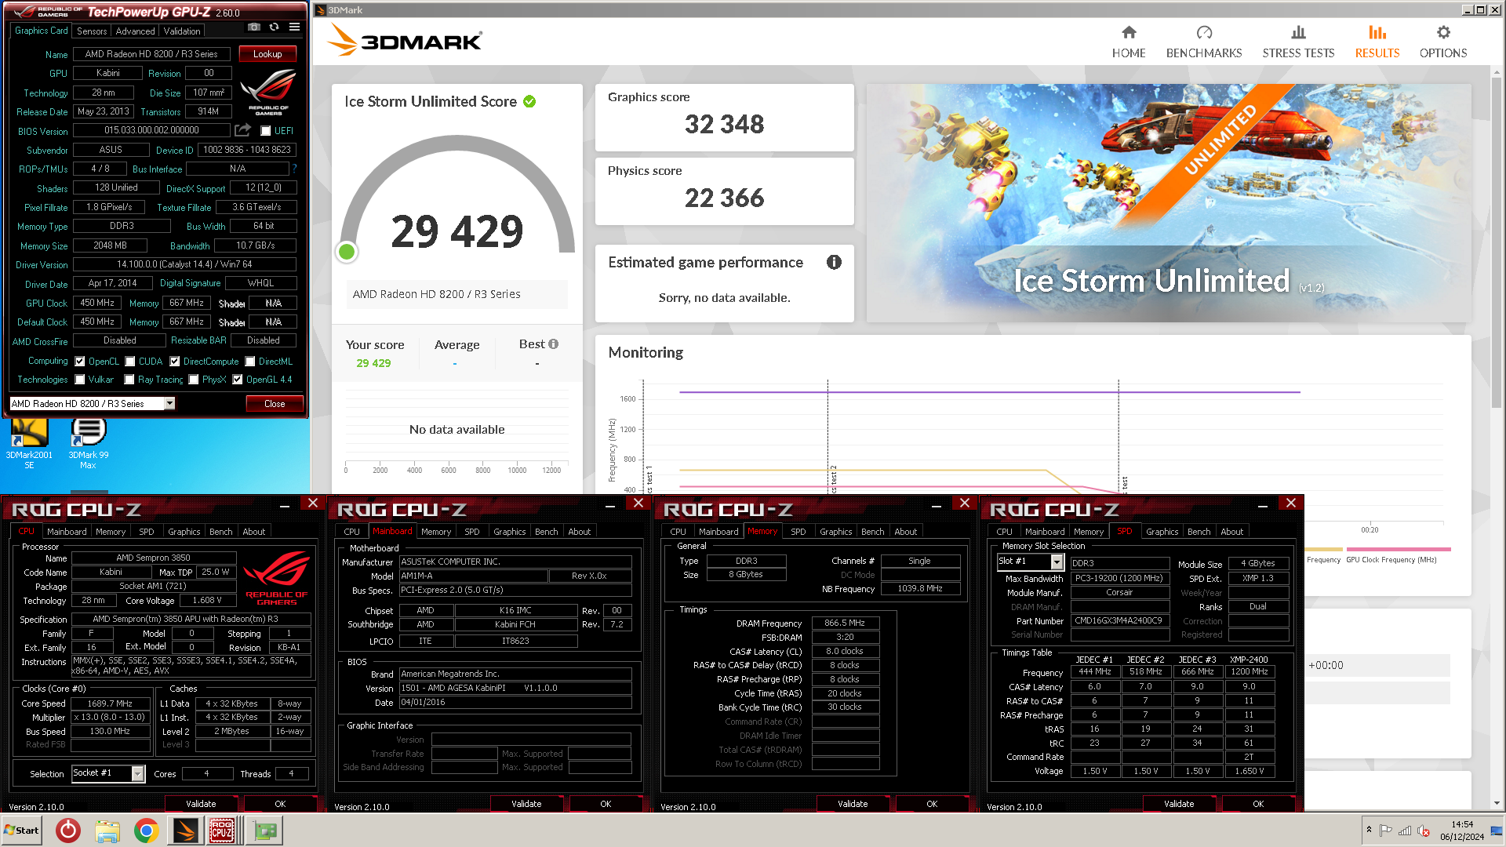The width and height of the screenshot is (1506, 847).
Task: Switch to the Validation tab in GPU-Z
Action: 182,31
